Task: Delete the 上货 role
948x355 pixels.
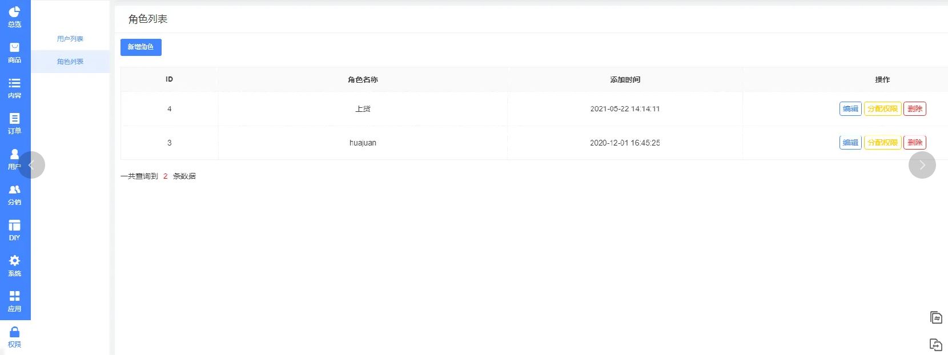Action: (914, 109)
